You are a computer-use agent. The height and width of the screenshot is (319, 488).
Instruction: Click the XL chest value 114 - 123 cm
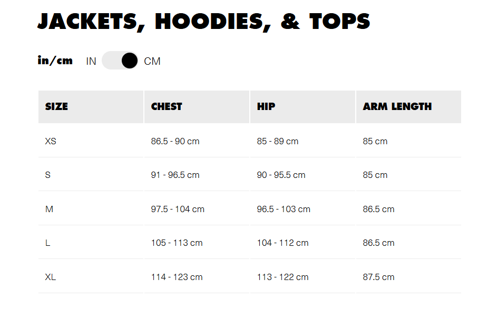(x=177, y=277)
